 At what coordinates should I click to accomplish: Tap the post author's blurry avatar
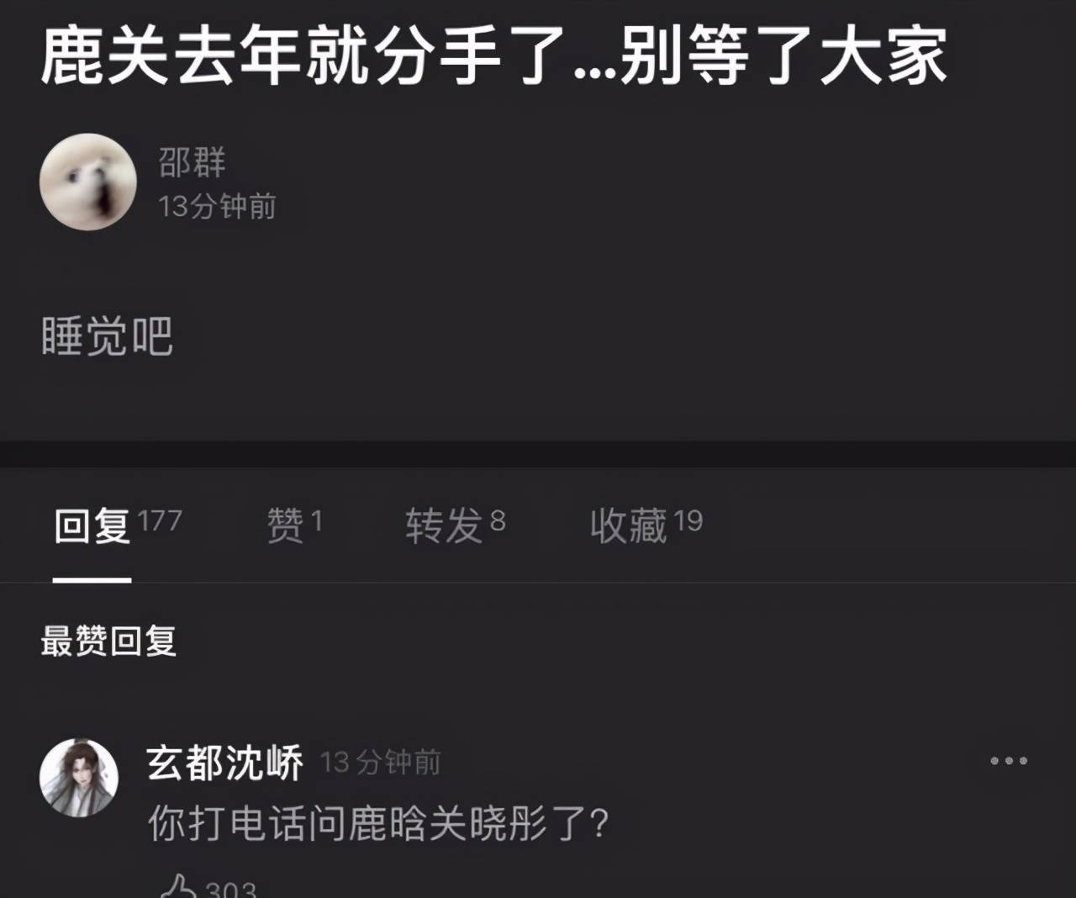pyautogui.click(x=88, y=182)
